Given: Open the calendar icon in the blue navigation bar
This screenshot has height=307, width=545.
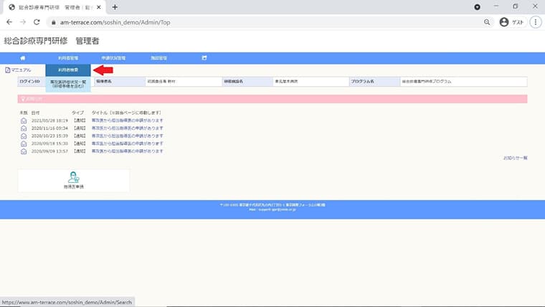Looking at the screenshot, I should [x=204, y=58].
